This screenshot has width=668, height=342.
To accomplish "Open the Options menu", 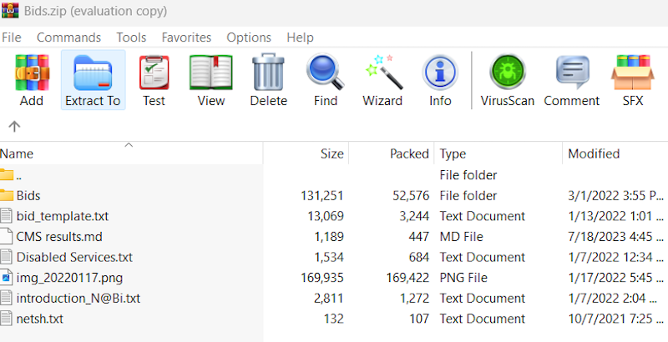I will (249, 38).
